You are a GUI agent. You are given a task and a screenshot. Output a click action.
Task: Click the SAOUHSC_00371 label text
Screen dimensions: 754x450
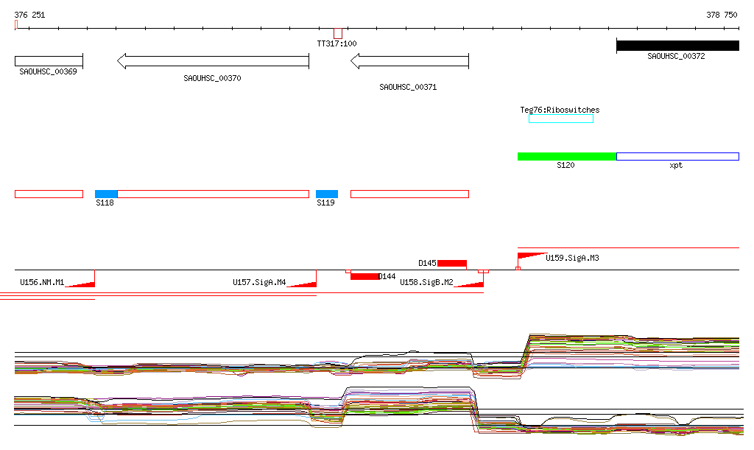pos(408,87)
